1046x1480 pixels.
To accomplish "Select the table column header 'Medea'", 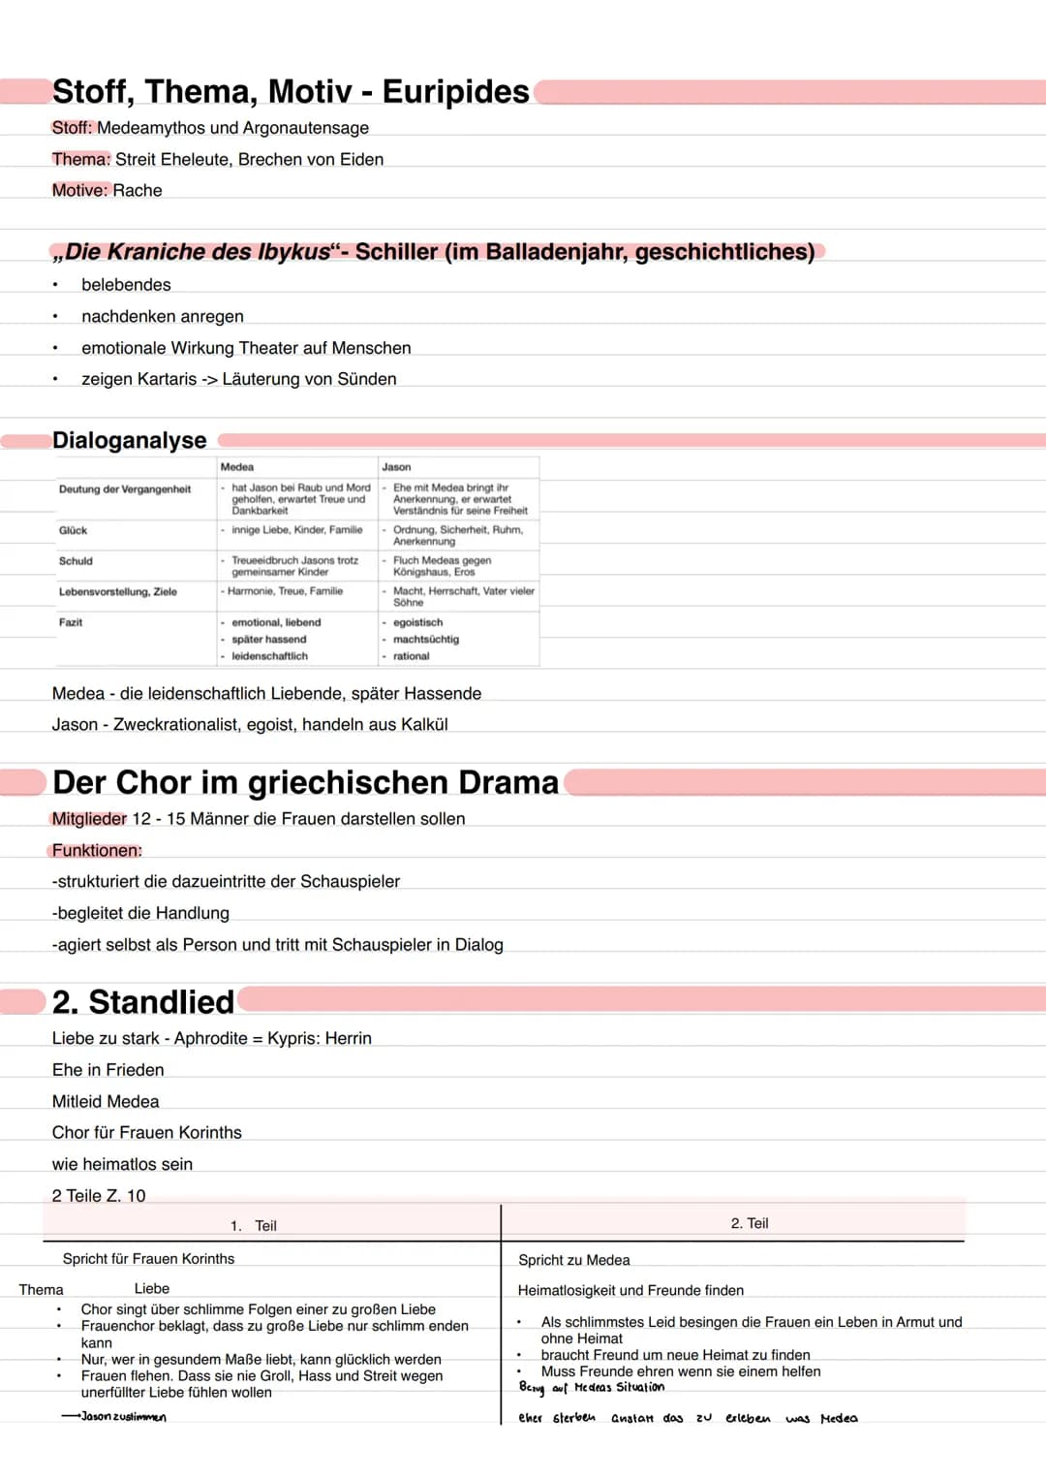I will (x=237, y=467).
